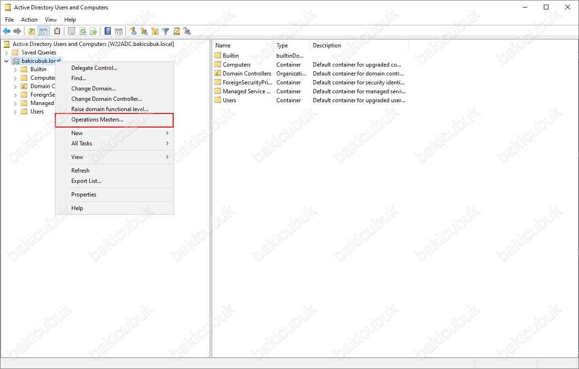Expand the Managed Service Accounts tree arrow
This screenshot has height=369, width=579.
pyautogui.click(x=15, y=103)
